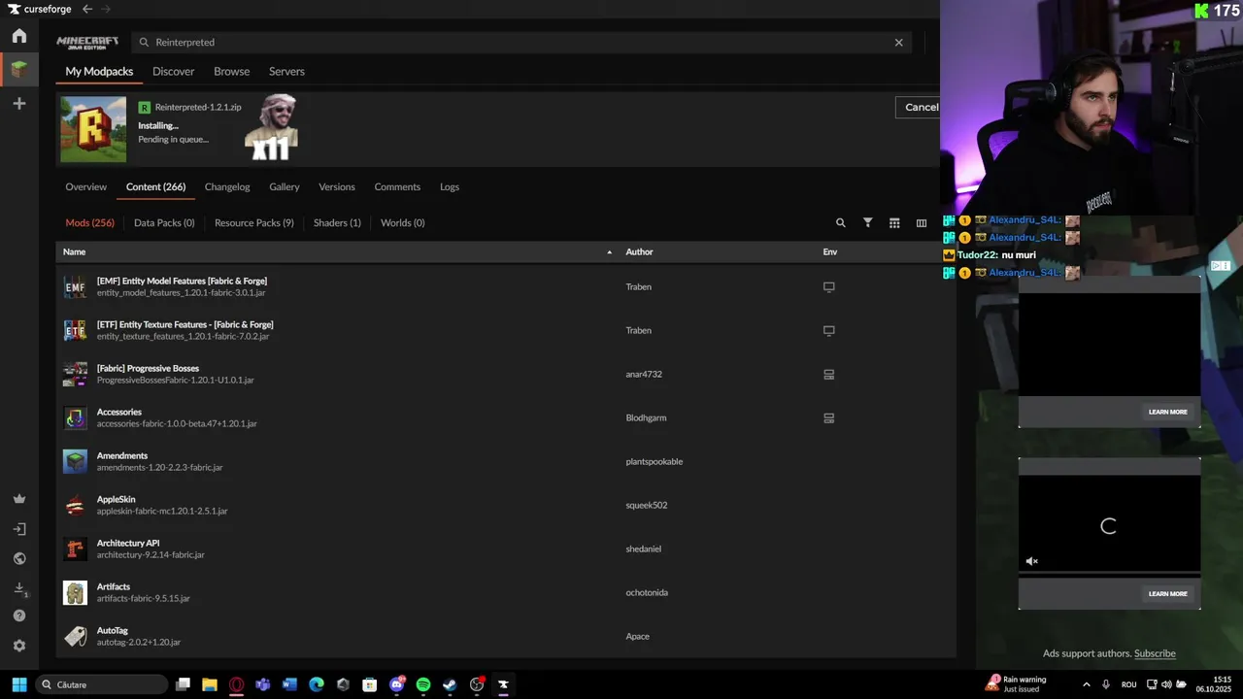Open the globe icon in left sidebar
This screenshot has height=699, width=1243.
(19, 558)
